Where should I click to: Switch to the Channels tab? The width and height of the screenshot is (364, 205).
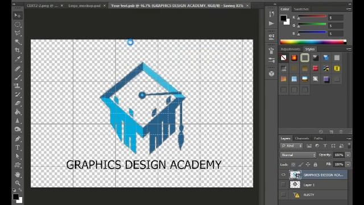[x=302, y=138]
